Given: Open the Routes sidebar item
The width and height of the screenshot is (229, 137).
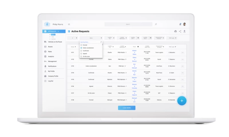Looking at the screenshot, I should 50,47.
